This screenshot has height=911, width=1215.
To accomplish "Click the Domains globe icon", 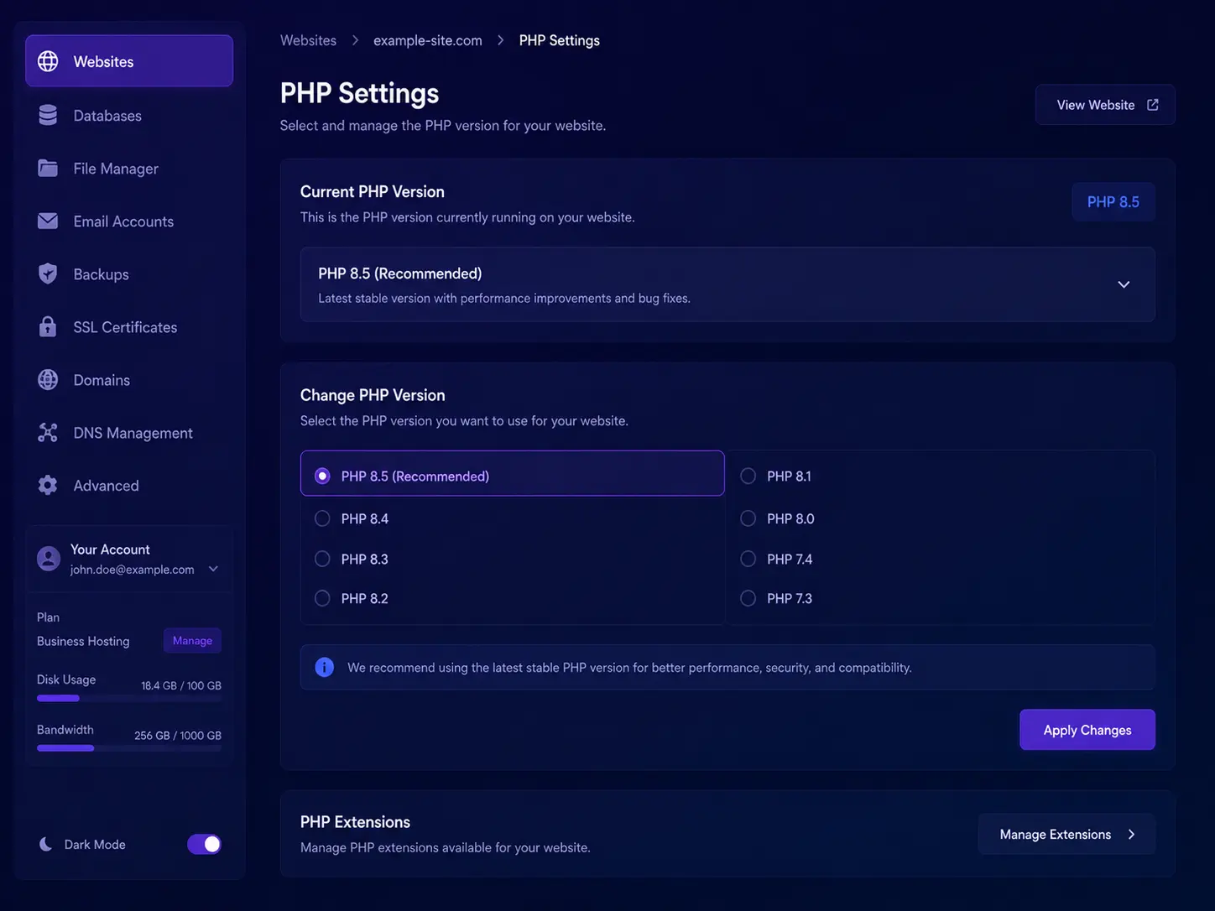I will 48,379.
